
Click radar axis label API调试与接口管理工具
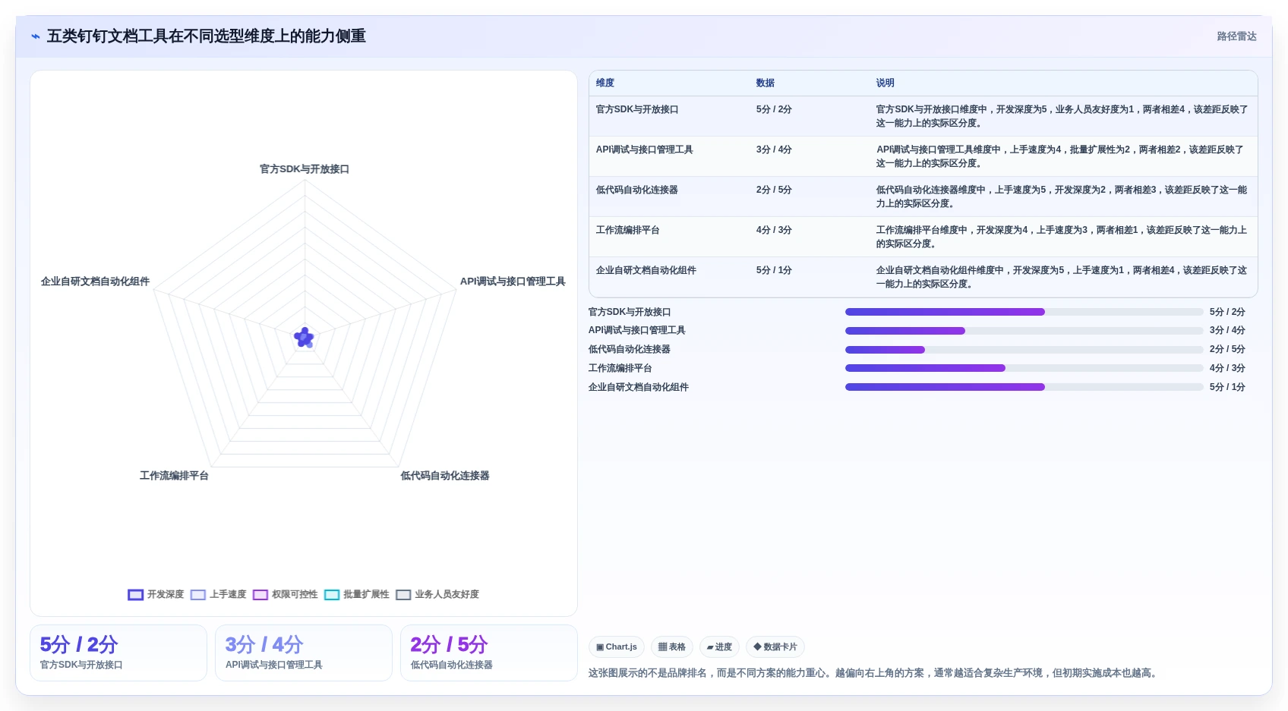[x=513, y=282]
